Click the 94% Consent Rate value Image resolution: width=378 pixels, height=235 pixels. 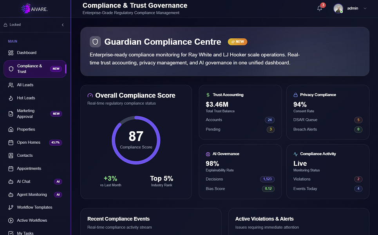(300, 105)
